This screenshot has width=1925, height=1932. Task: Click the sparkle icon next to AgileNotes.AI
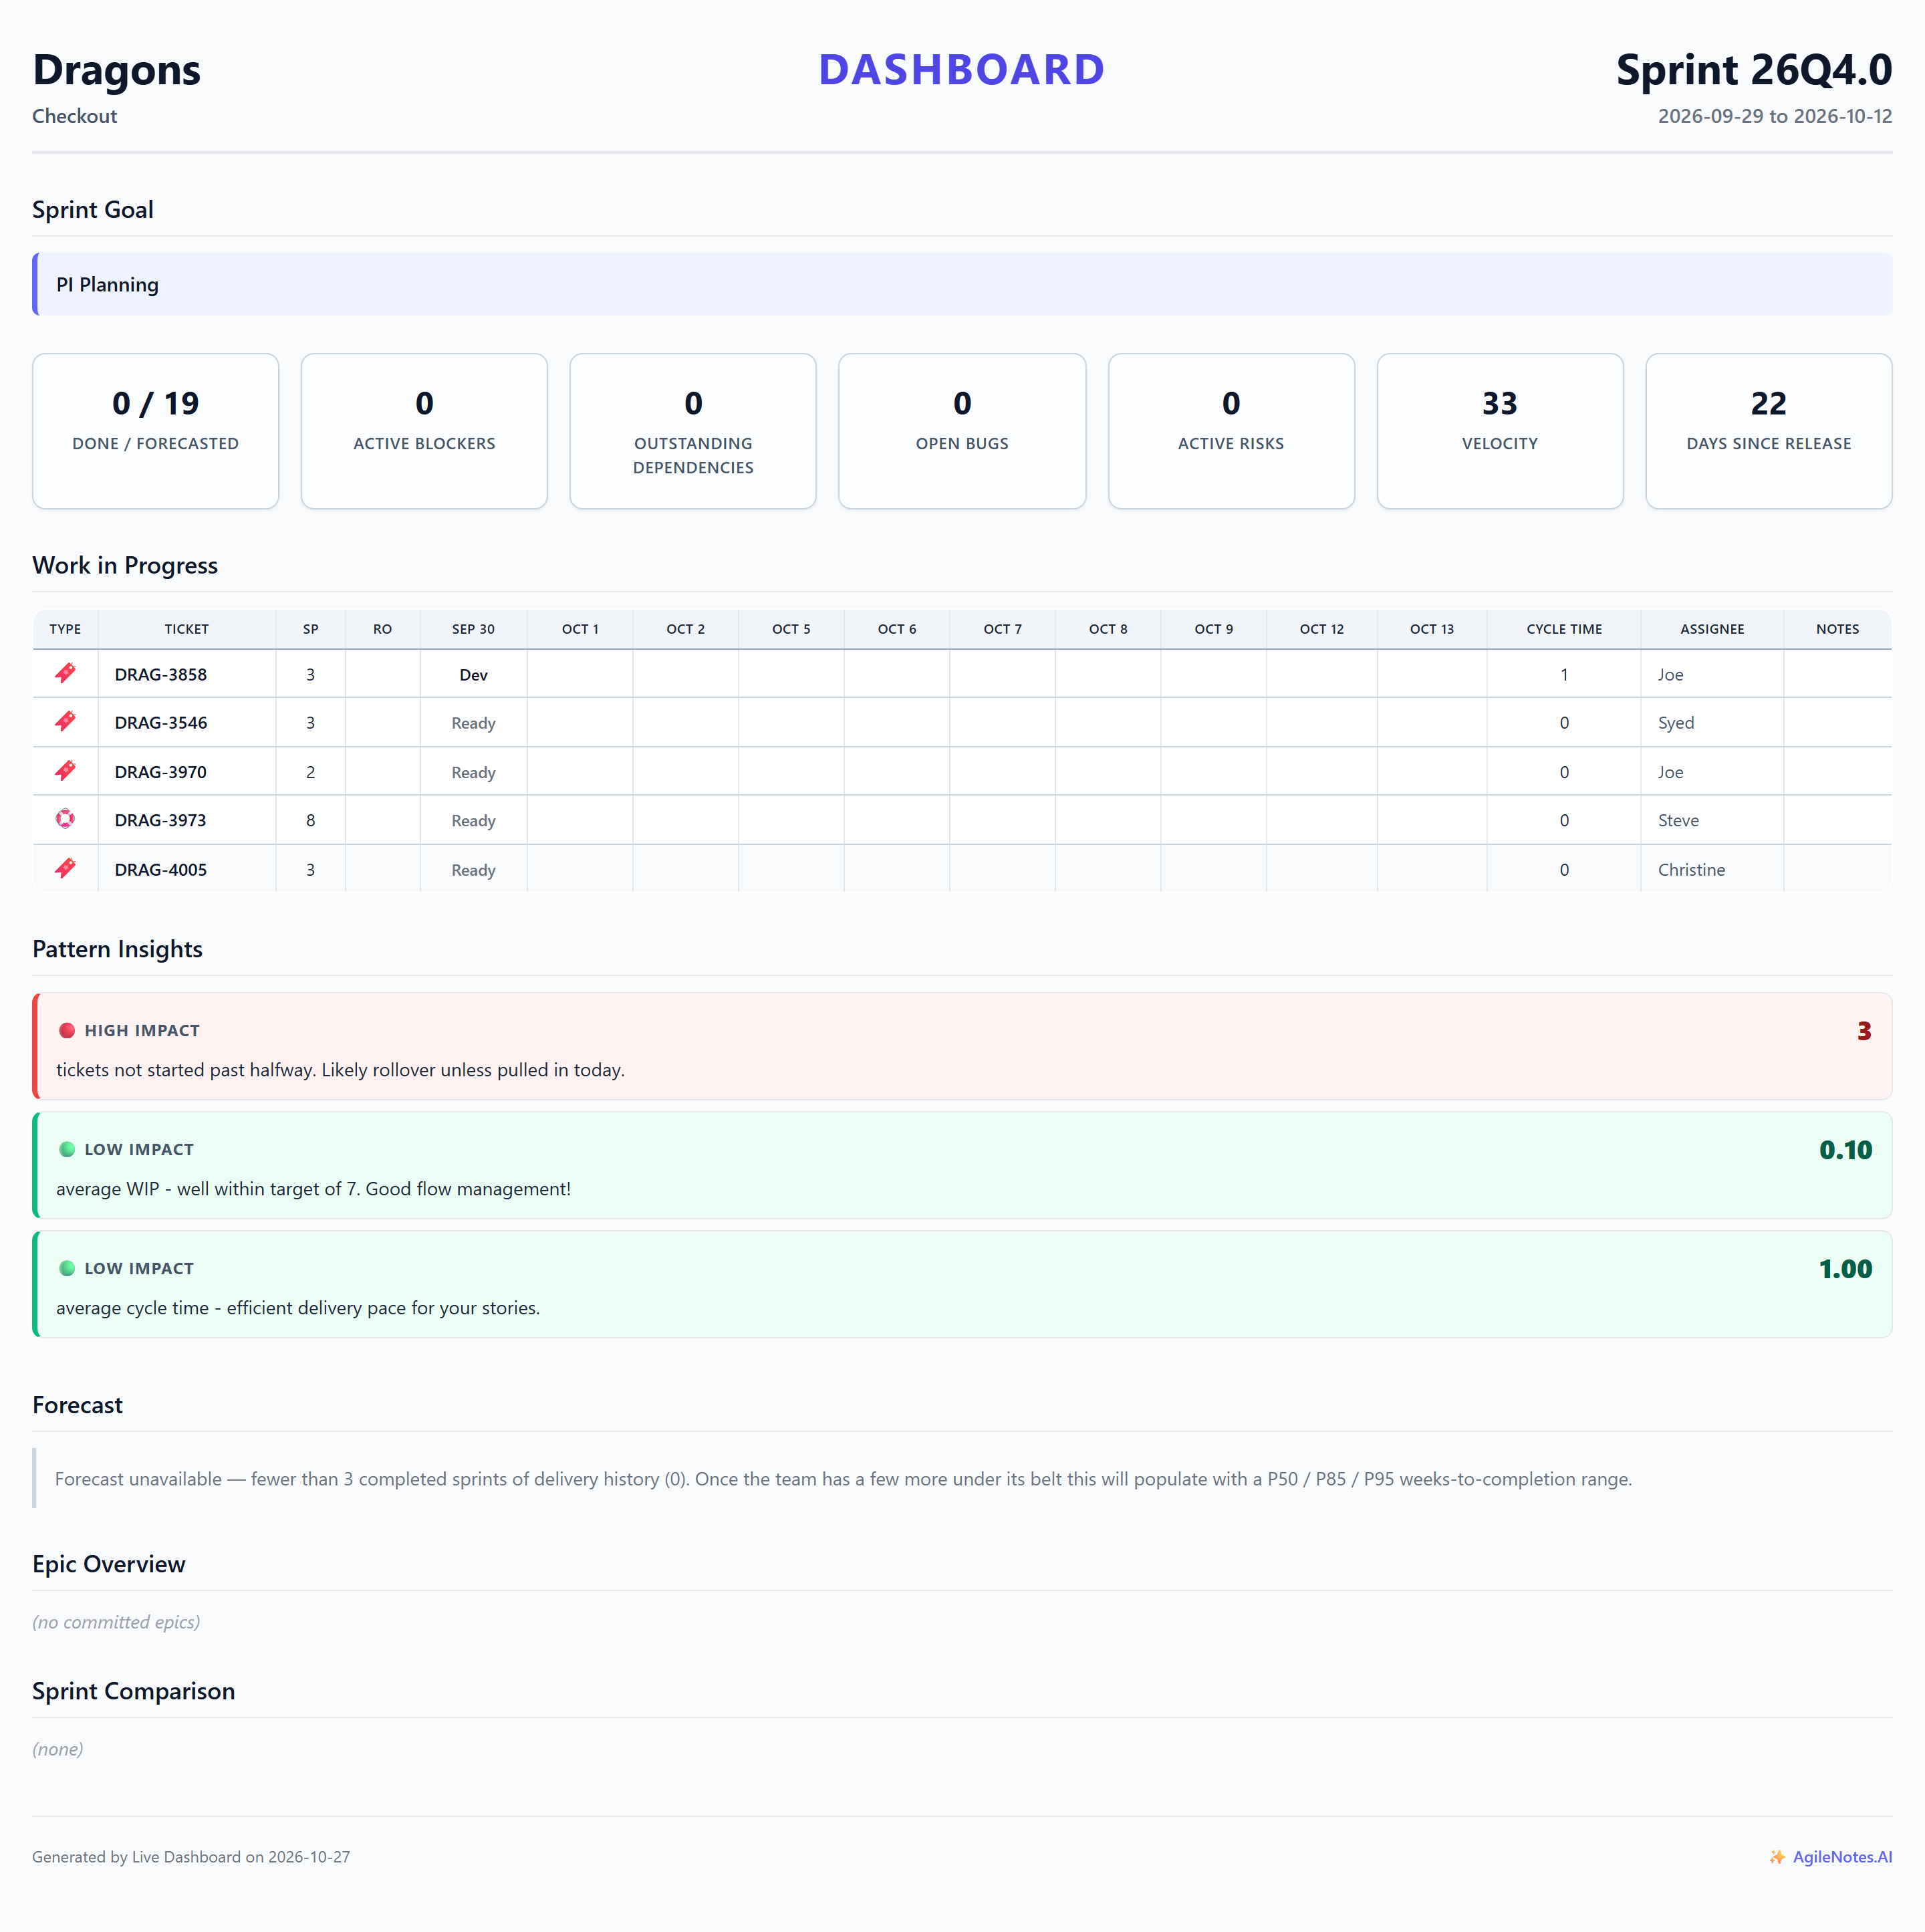[x=1777, y=1857]
